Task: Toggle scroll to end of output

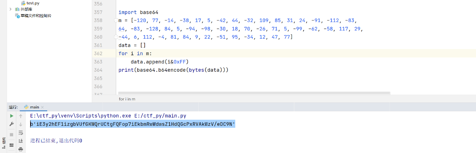Action: [x=21, y=140]
